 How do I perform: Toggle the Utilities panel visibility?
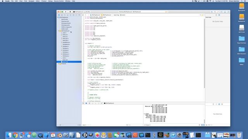click(228, 12)
